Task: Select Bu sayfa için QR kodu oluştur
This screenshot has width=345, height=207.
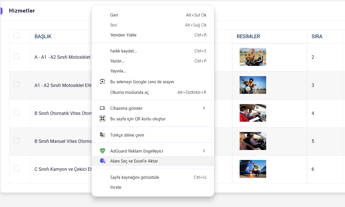Action: [x=153, y=119]
